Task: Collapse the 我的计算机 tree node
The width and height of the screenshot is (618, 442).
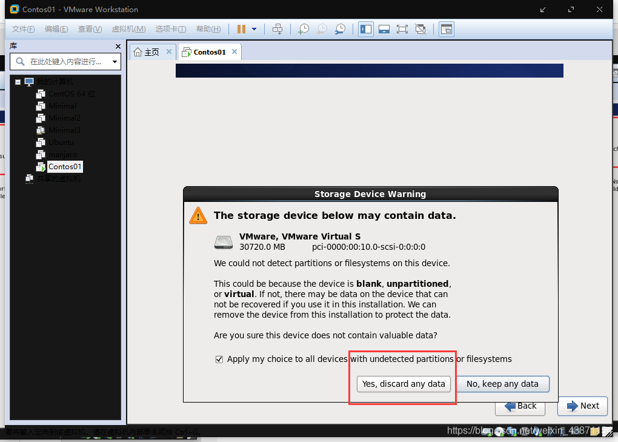Action: 18,82
